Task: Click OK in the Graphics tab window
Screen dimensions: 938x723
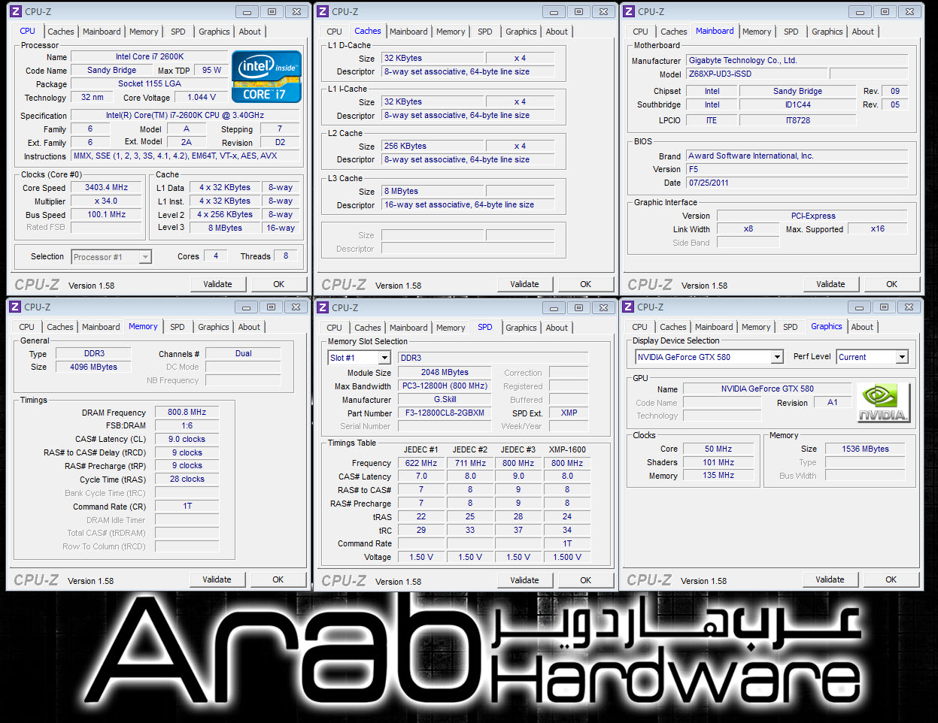Action: coord(891,579)
